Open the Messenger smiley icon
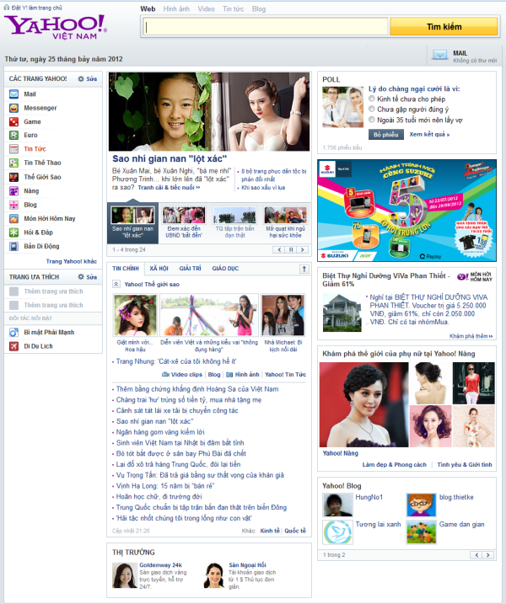 (x=13, y=108)
